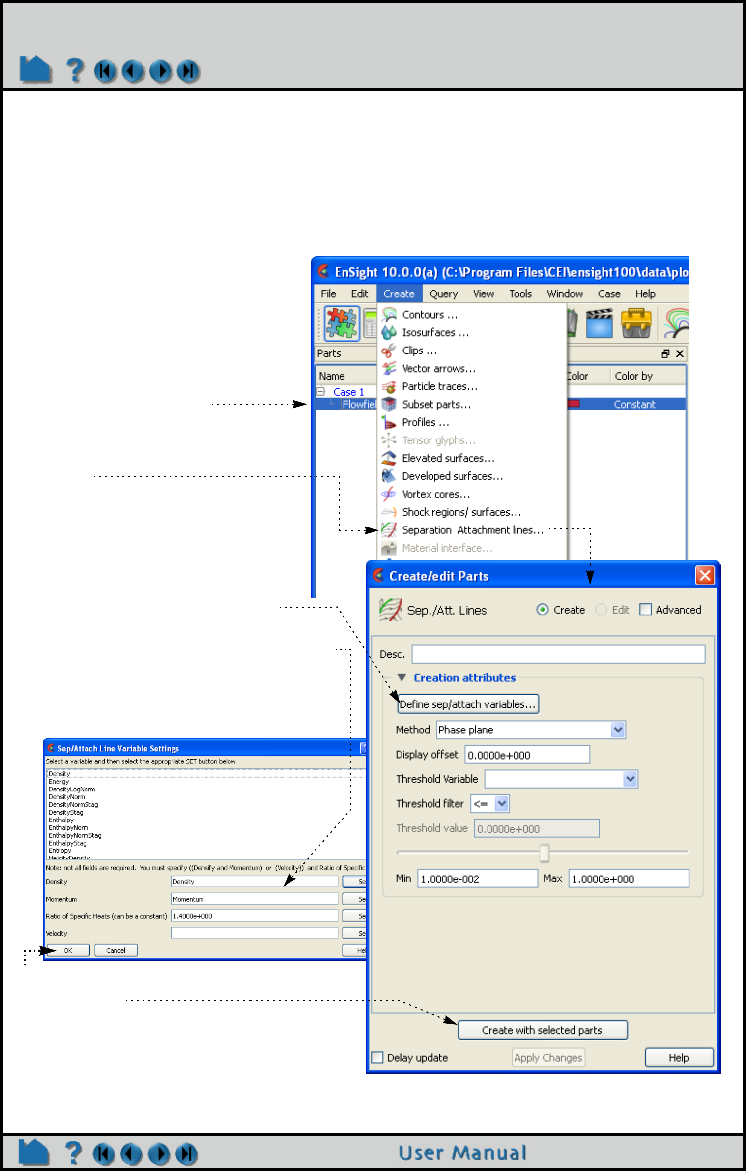Image resolution: width=746 pixels, height=1171 pixels.
Task: Click the Contours icon in the Create menu
Action: (x=389, y=314)
